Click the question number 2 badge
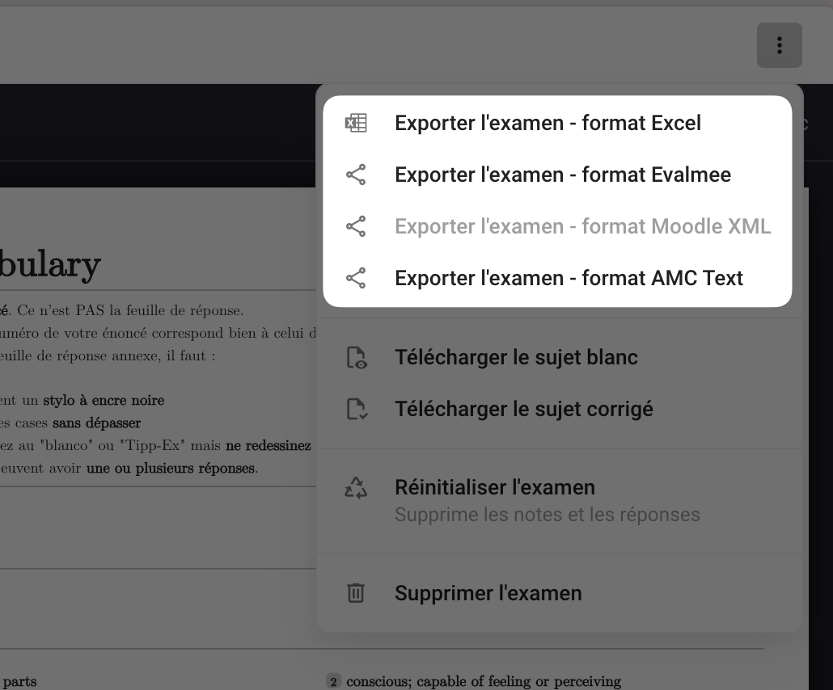This screenshot has height=690, width=833. point(333,681)
